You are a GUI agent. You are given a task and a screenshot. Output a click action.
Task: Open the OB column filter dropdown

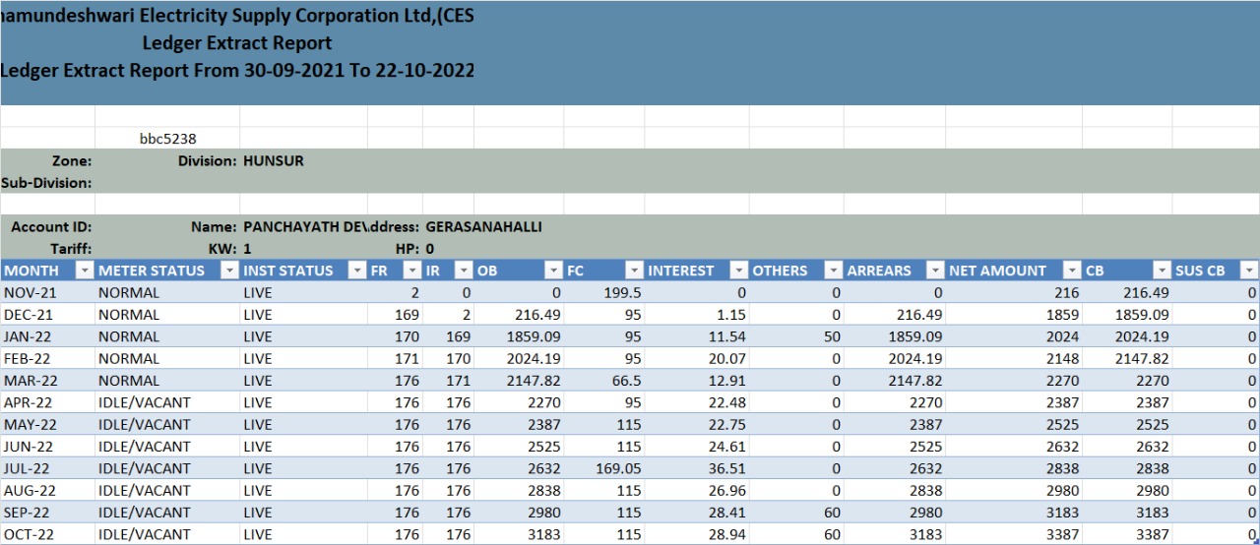click(x=554, y=271)
